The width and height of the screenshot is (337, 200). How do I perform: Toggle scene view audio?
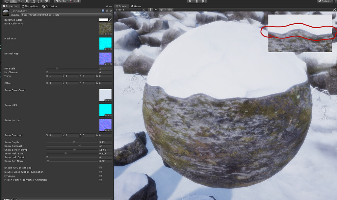[x=156, y=10]
